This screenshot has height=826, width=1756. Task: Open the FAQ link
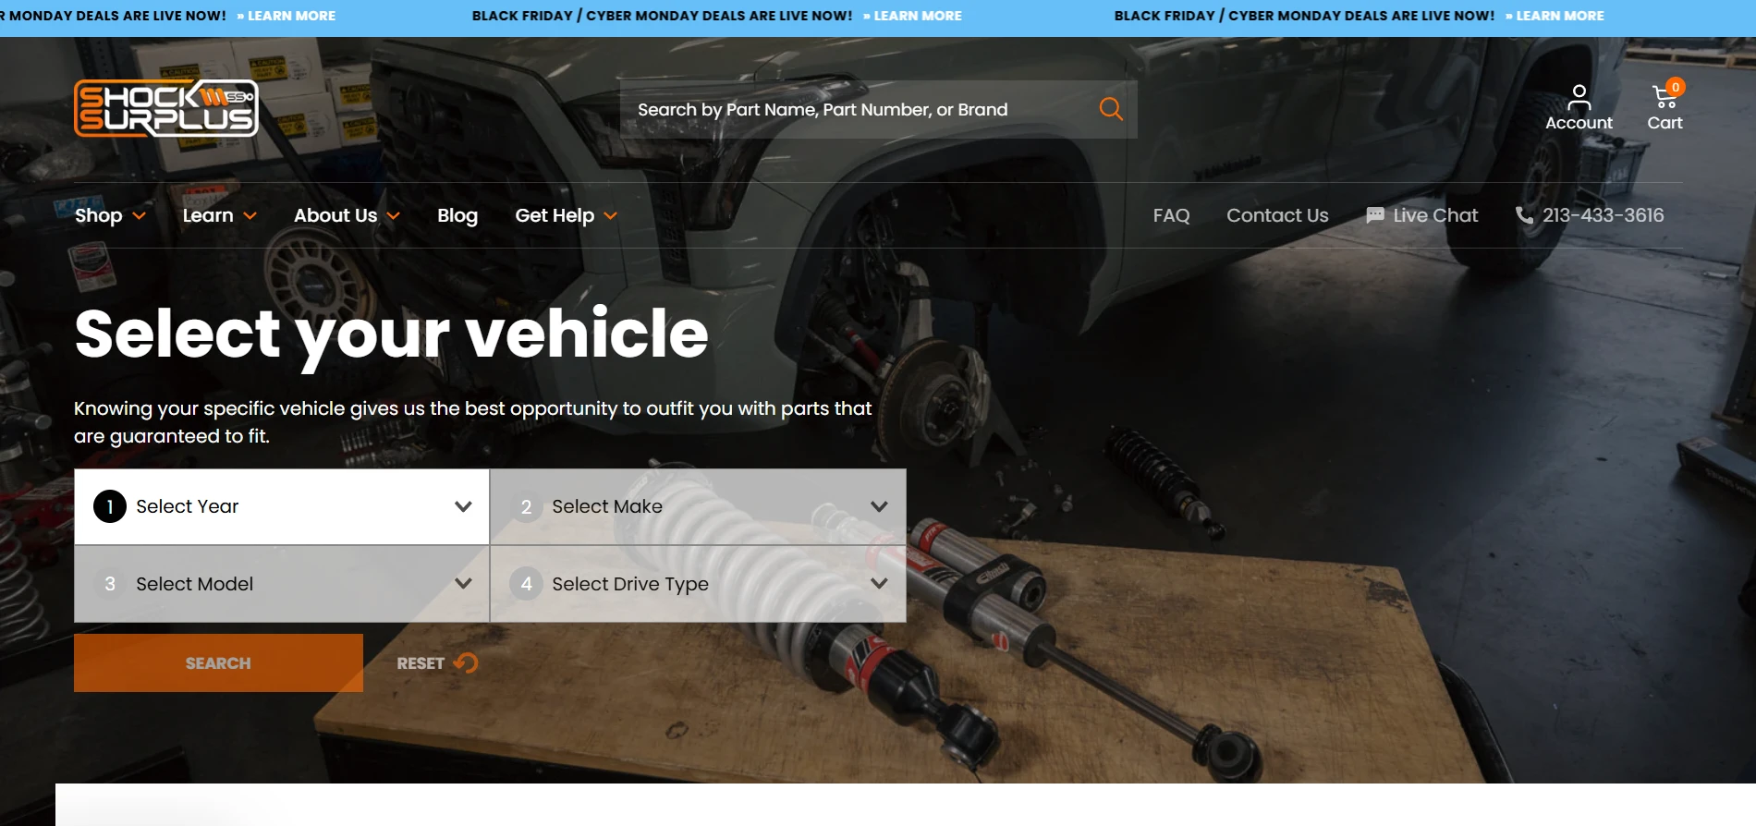pos(1171,215)
